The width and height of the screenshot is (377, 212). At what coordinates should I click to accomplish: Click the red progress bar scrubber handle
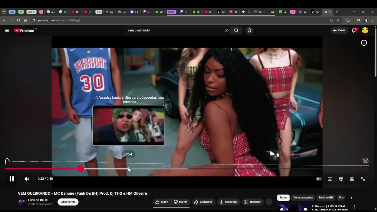[80, 169]
